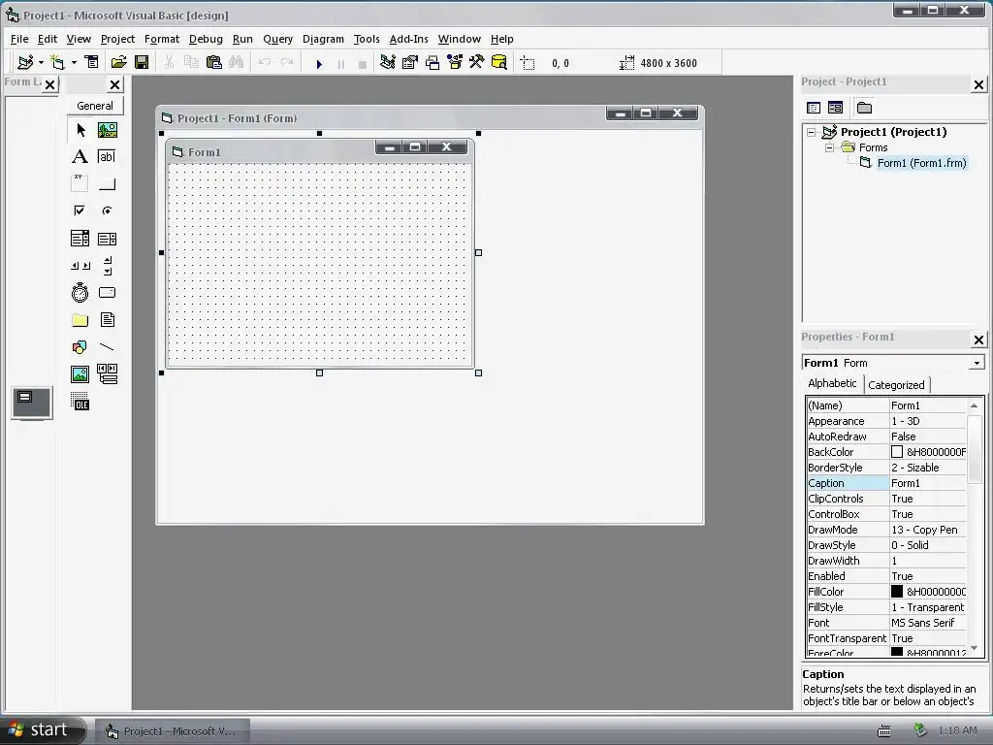The height and width of the screenshot is (745, 993).
Task: Toggle Folders icon in Project panel
Action: 864,108
